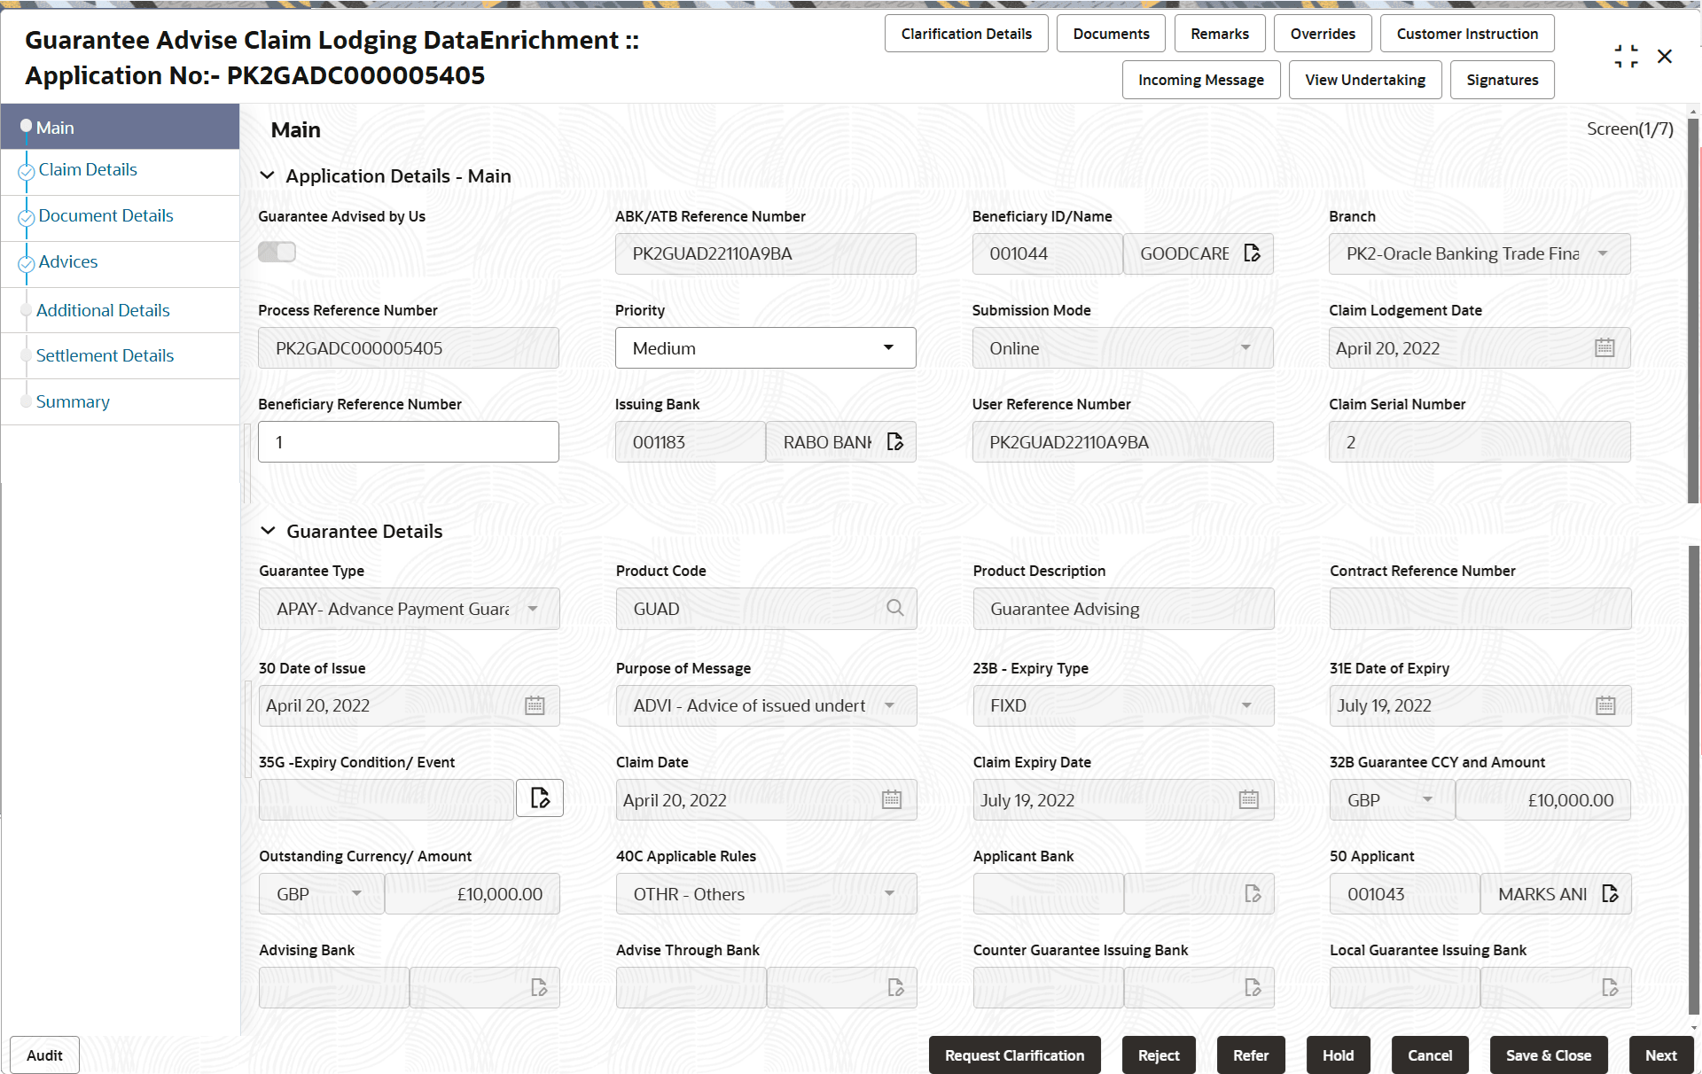1702x1074 pixels.
Task: Open the calendar for 31E Date of Expiry
Action: pos(1607,705)
